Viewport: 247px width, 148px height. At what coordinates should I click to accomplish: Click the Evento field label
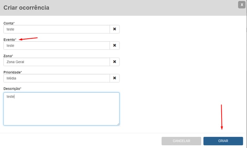[x=10, y=39]
